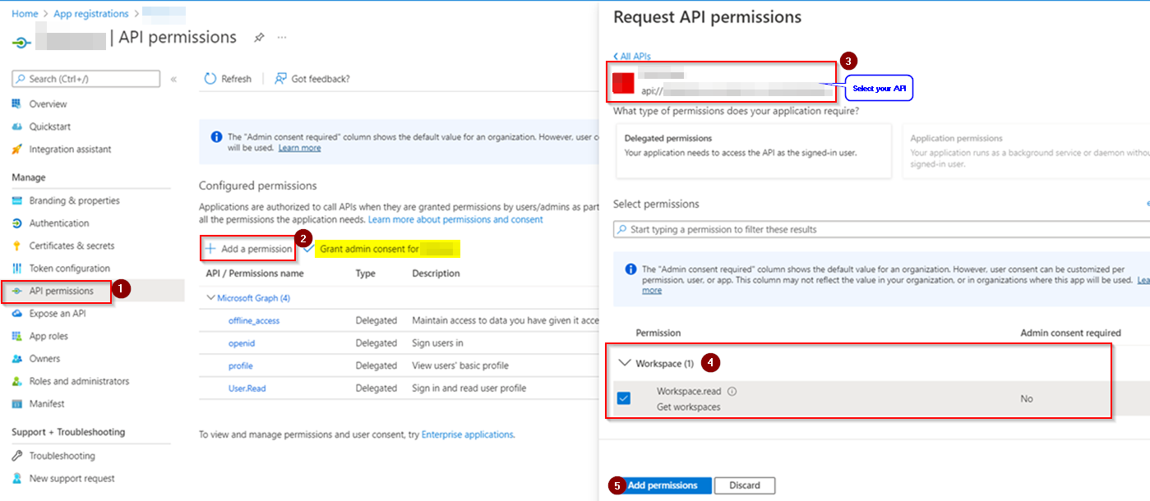Click the Refresh icon in the toolbar
Screen dimensions: 1150x501
(x=210, y=79)
